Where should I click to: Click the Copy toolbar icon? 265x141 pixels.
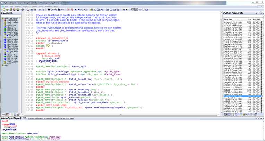tap(32, 10)
